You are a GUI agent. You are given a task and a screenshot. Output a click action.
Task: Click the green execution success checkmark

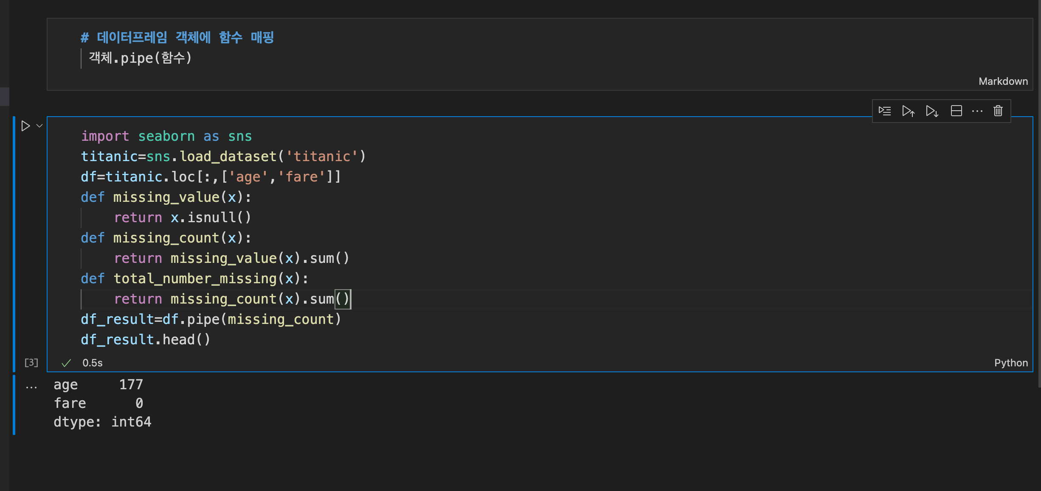click(x=66, y=363)
